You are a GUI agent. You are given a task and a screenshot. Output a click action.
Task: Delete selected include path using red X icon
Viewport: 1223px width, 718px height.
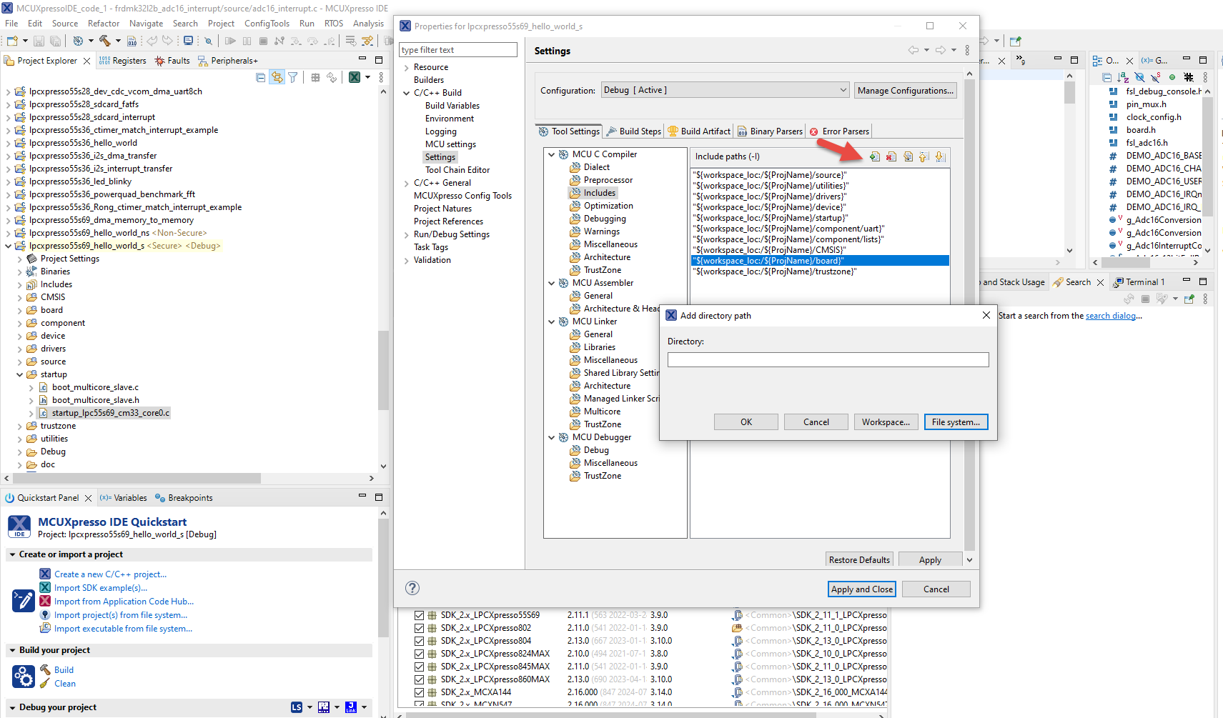click(x=891, y=156)
